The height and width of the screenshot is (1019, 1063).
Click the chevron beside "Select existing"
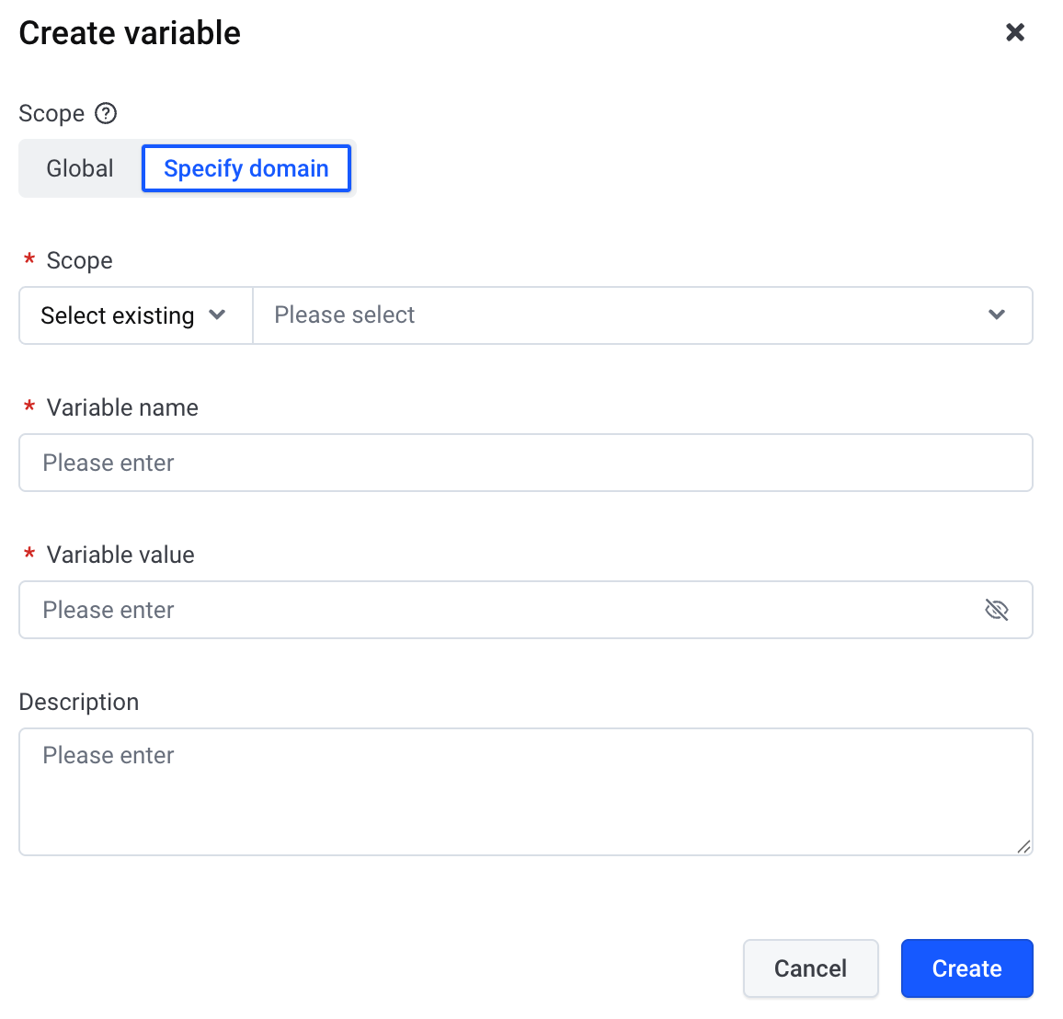tap(217, 315)
